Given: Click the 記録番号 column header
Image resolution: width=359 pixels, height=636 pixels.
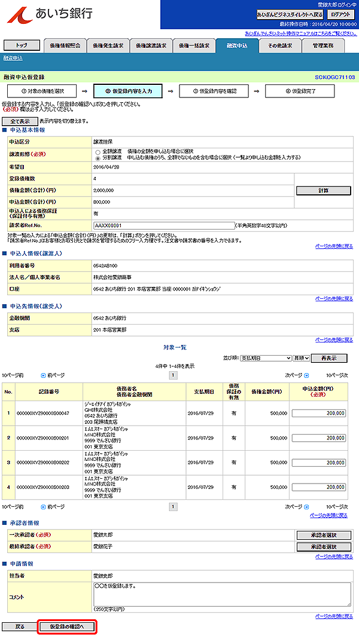Looking at the screenshot, I should point(48,392).
